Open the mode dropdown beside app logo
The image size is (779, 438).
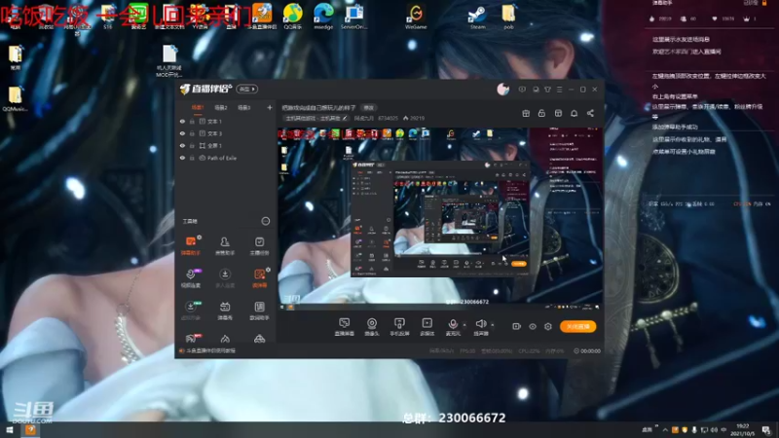click(247, 89)
